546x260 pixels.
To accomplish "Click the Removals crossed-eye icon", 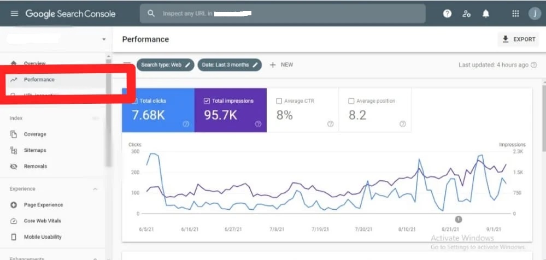I will click(14, 167).
